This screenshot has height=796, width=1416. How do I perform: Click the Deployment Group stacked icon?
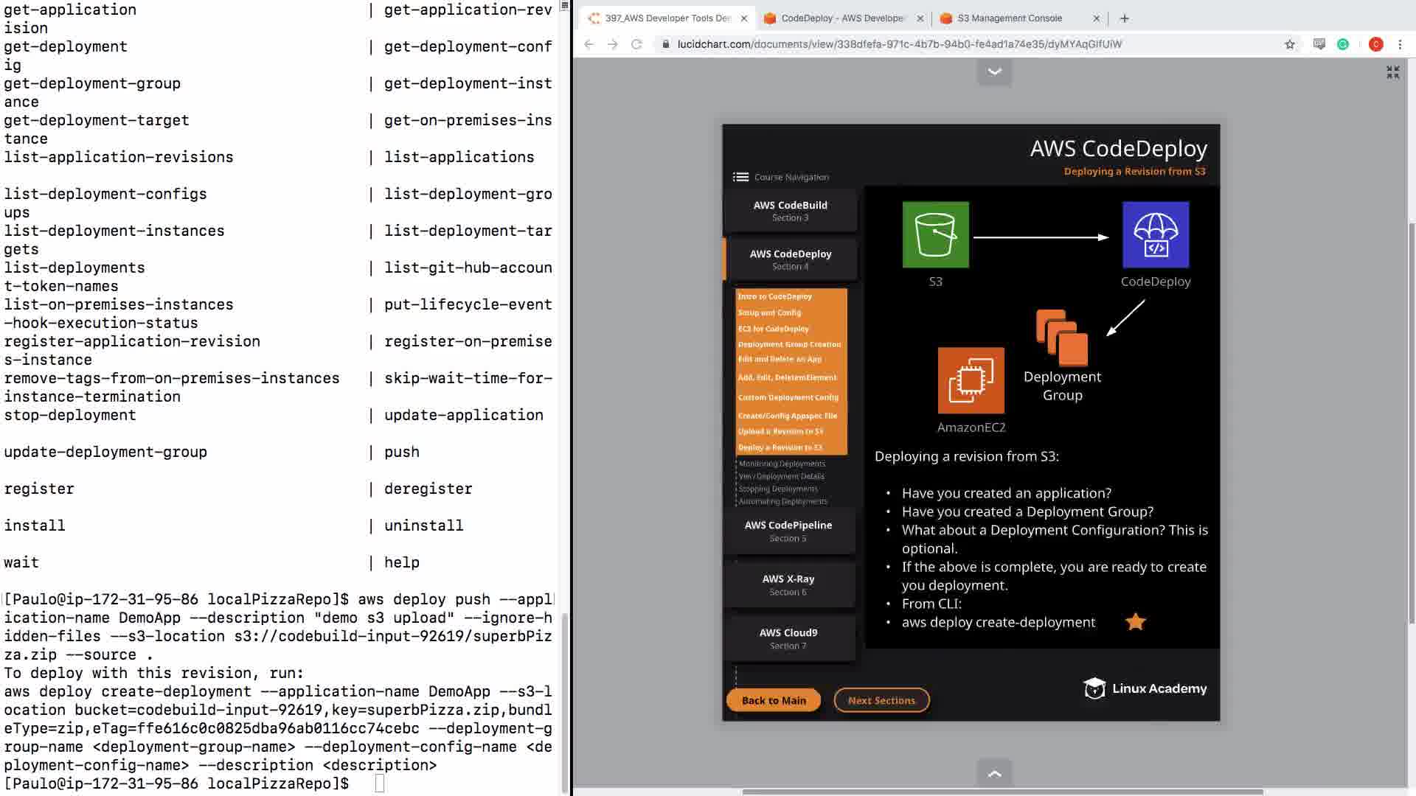coord(1062,338)
